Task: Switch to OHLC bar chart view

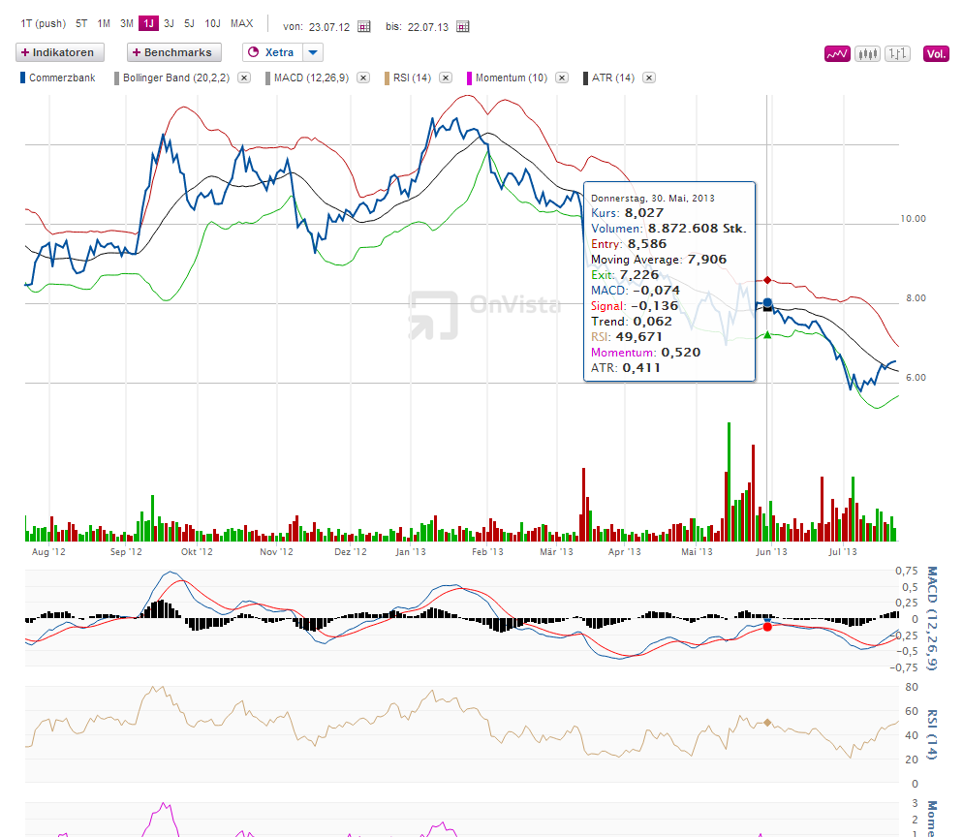Action: [x=897, y=54]
